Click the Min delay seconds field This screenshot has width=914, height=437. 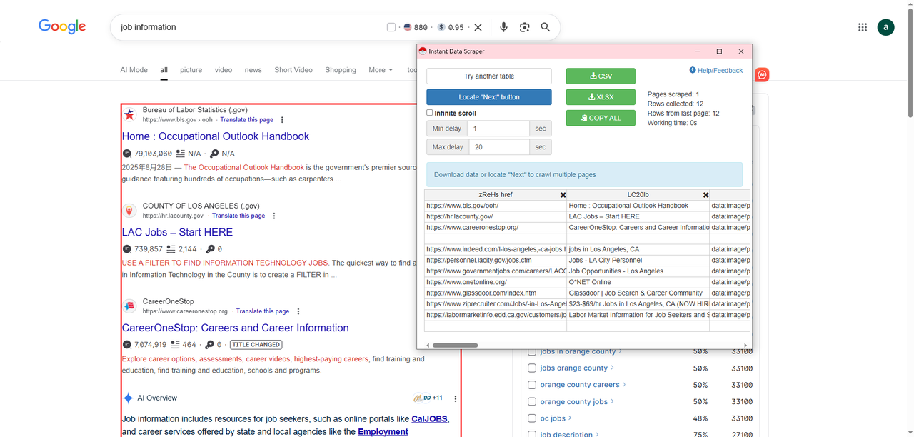tap(498, 129)
